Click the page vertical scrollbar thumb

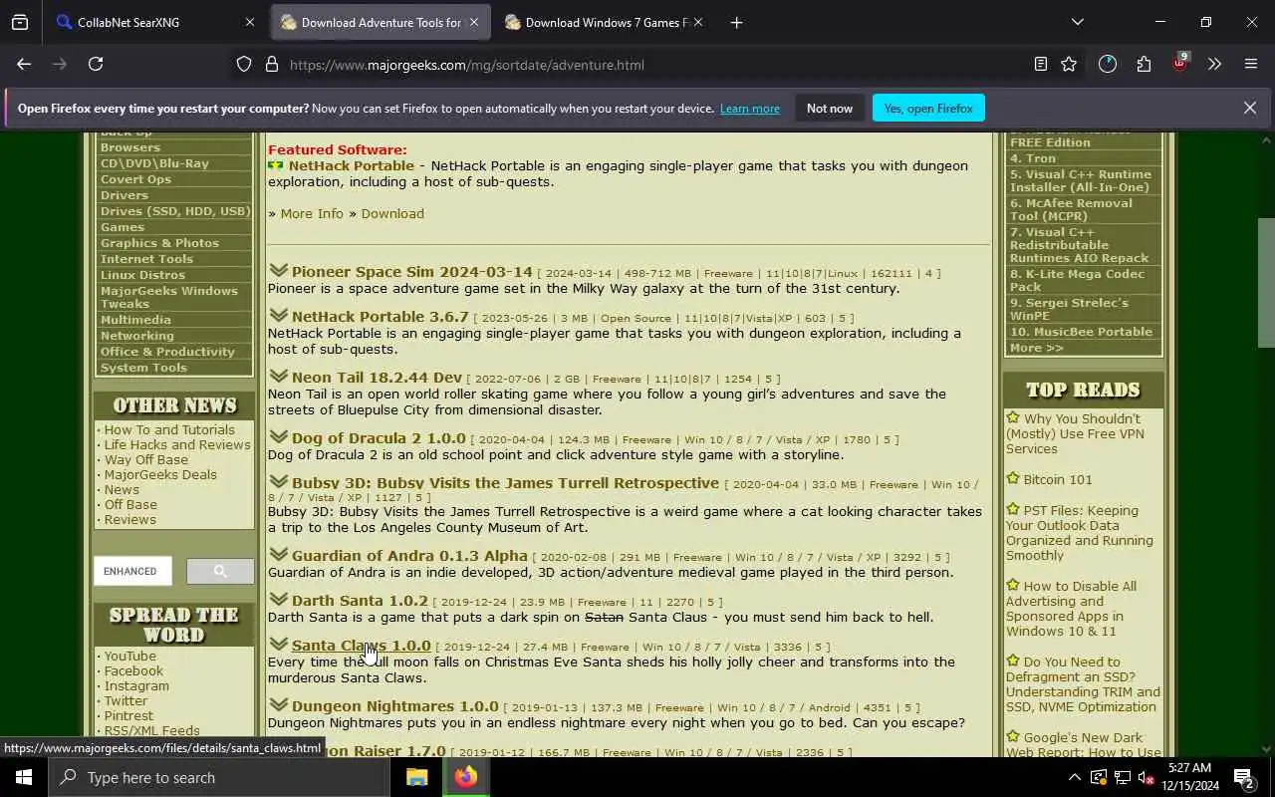pyautogui.click(x=1266, y=283)
